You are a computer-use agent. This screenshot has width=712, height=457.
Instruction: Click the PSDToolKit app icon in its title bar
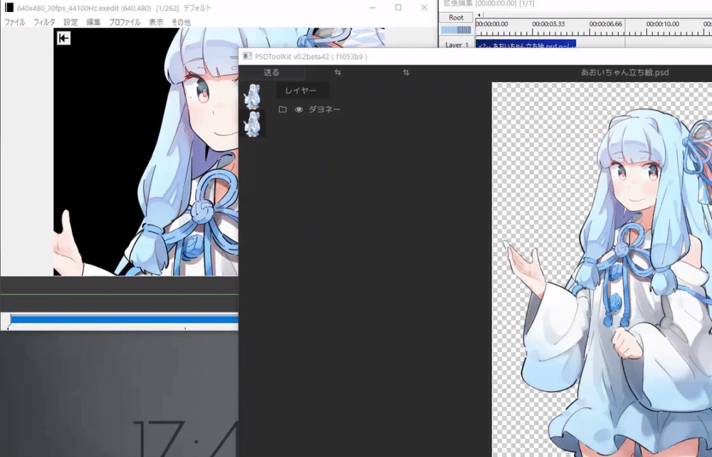(x=247, y=56)
